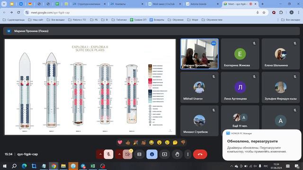Click the 'Обновлено, перезагрузите' HONOR notification
The image size is (303, 170).
262,145
